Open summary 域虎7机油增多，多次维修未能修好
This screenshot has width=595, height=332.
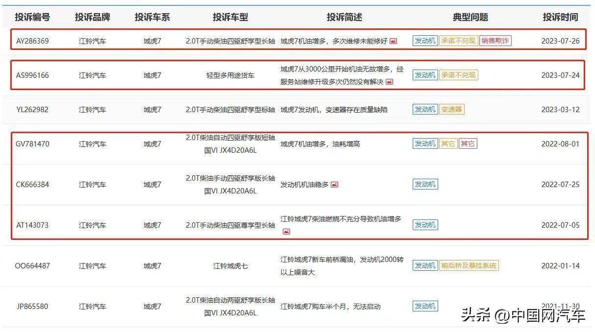pyautogui.click(x=334, y=41)
